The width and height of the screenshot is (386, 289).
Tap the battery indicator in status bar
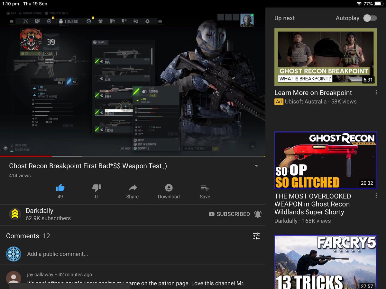379,4
